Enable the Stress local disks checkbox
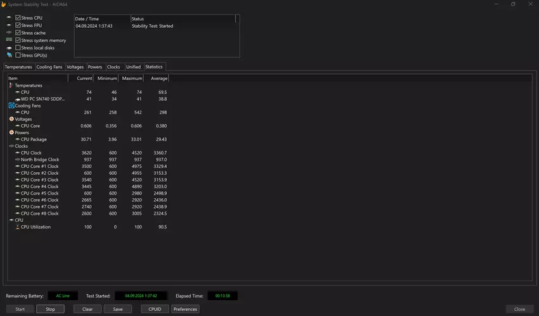 [x=18, y=48]
